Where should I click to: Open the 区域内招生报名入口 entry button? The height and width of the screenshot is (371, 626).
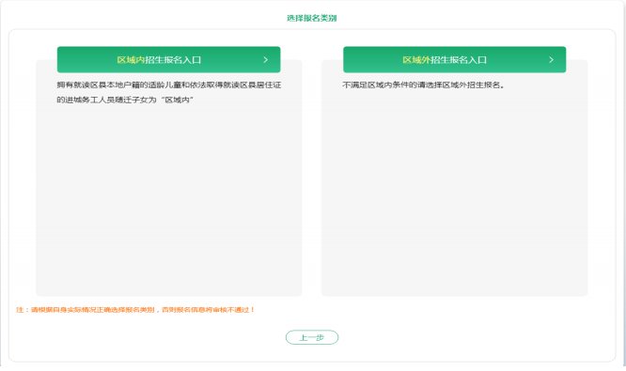[x=168, y=59]
